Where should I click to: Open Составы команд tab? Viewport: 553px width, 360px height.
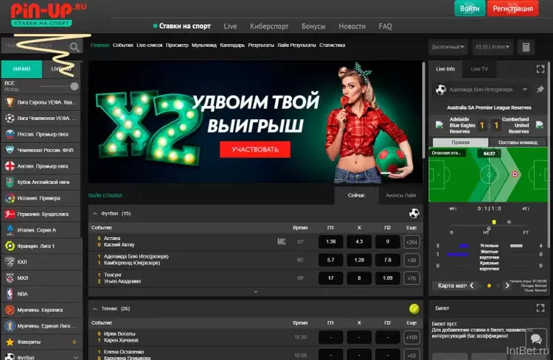[518, 142]
